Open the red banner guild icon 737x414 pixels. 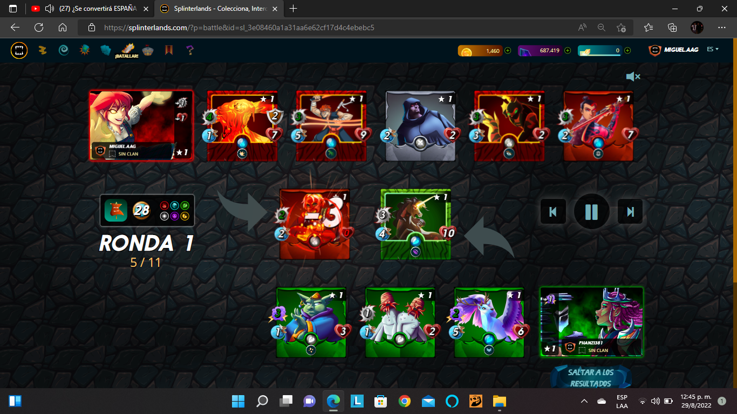168,50
